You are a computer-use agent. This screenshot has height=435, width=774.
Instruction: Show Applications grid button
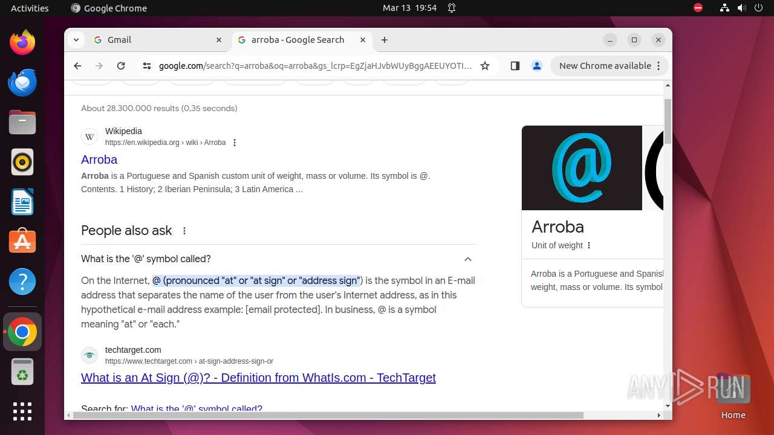[x=22, y=411]
